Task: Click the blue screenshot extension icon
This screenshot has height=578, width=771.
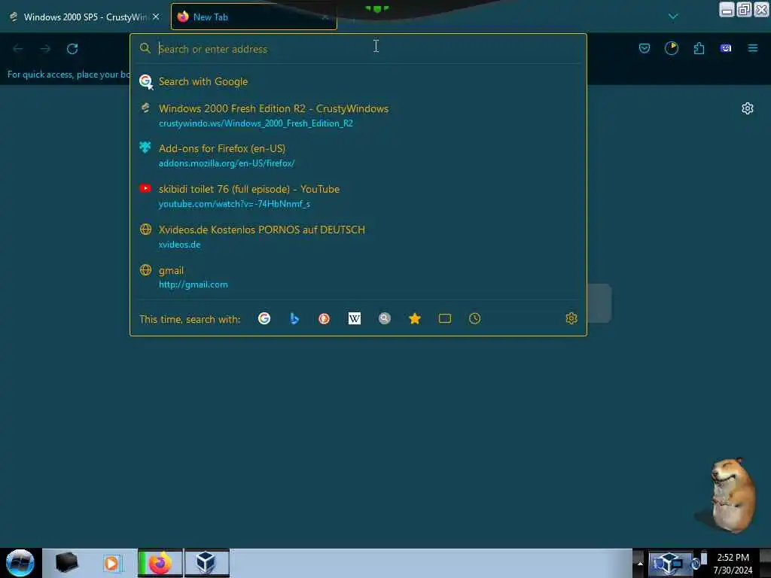Action: coord(726,48)
